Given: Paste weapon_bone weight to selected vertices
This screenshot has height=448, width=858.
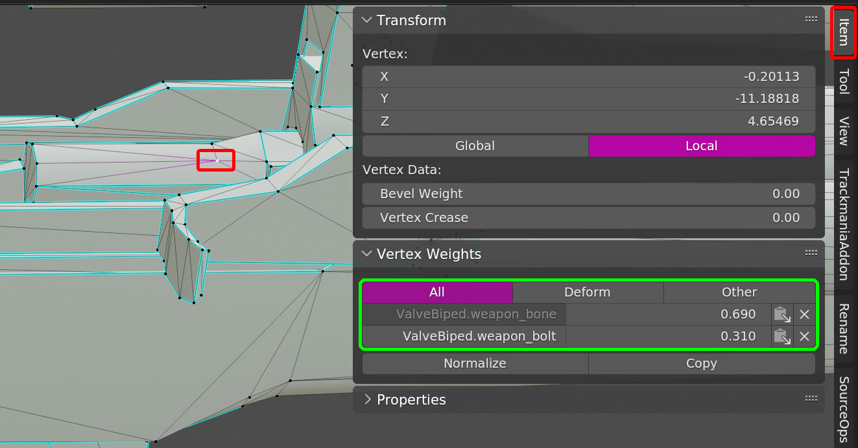Looking at the screenshot, I should (782, 315).
